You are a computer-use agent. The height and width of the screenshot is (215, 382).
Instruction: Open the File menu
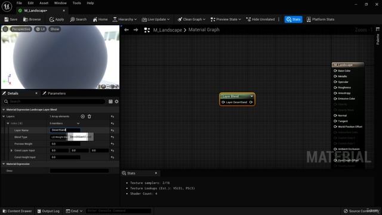19,3
